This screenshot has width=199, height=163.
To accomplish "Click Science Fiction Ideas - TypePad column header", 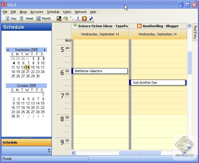I will point(100,26).
